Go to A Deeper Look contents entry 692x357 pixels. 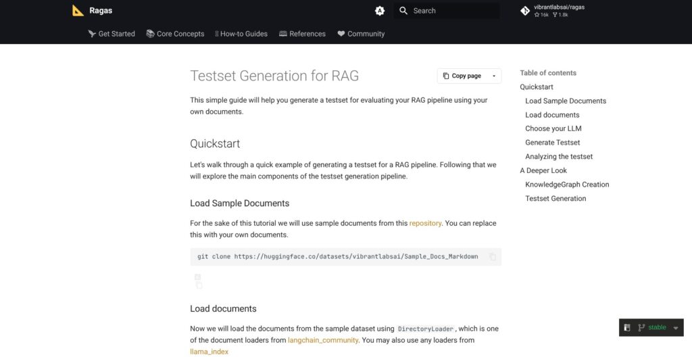pos(543,170)
